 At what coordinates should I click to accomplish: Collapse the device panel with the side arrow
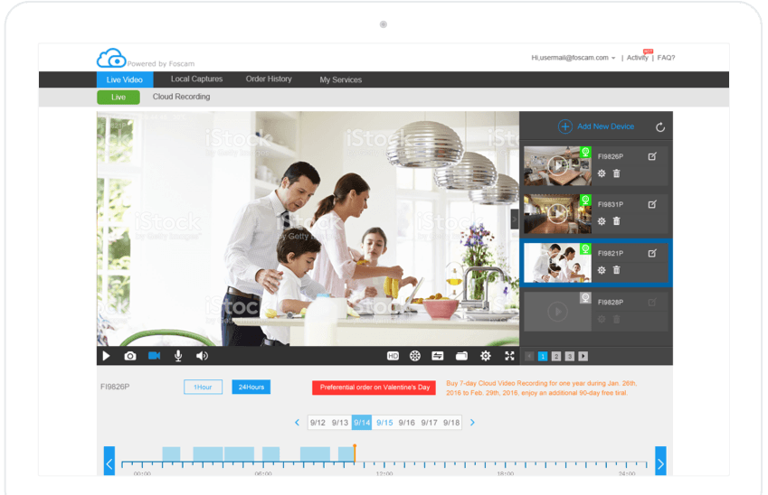[x=515, y=219]
